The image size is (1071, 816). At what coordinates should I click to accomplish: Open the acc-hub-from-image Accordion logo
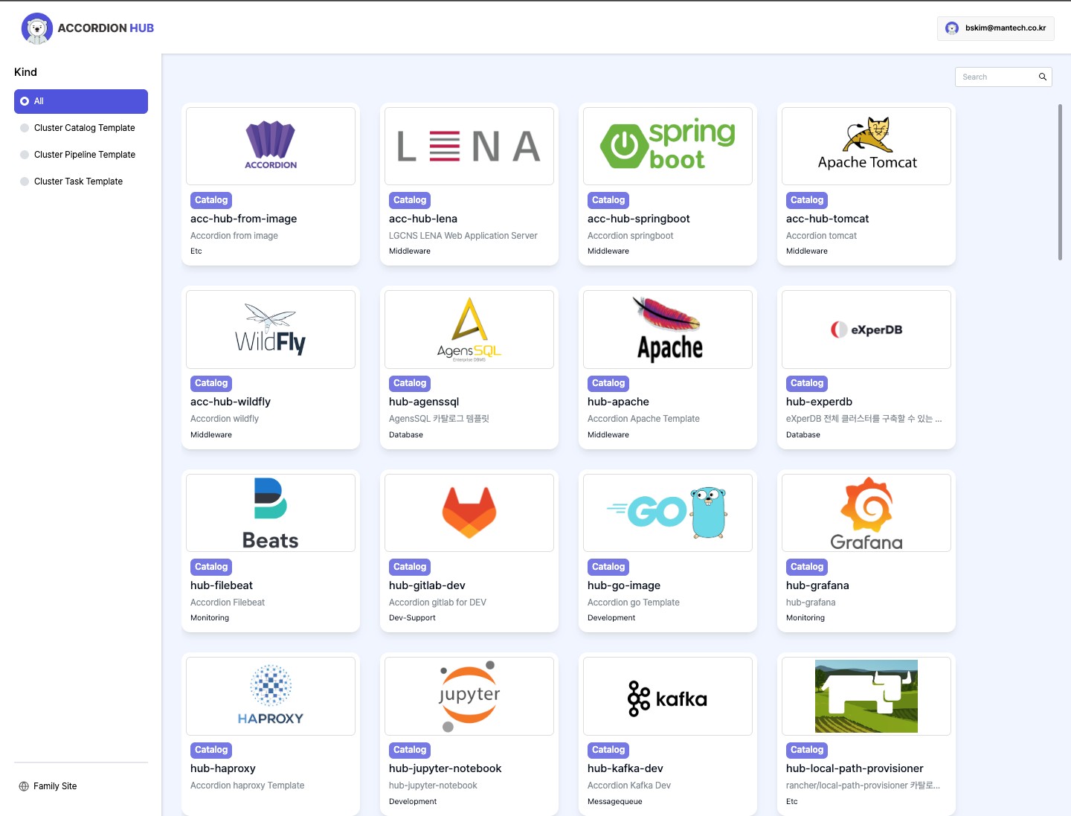tap(271, 146)
